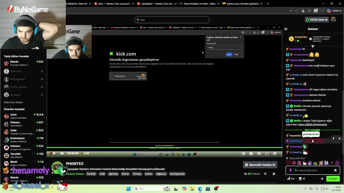Focus the Ara search field on Kick
Screen dimensions: 344x193
click(x=172, y=20)
